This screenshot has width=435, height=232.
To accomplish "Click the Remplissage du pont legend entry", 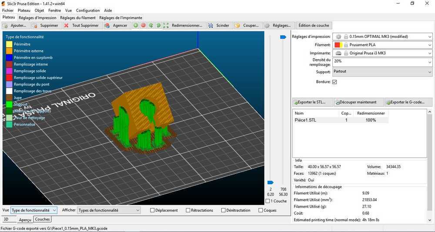I will pos(31,84).
